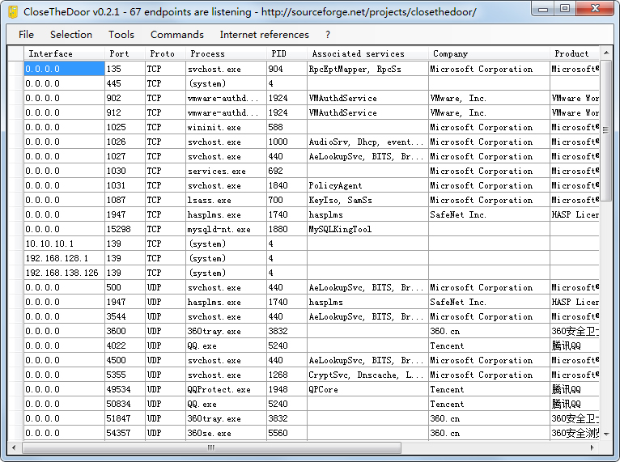
Task: Select the port 51847 cell
Action: click(125, 418)
